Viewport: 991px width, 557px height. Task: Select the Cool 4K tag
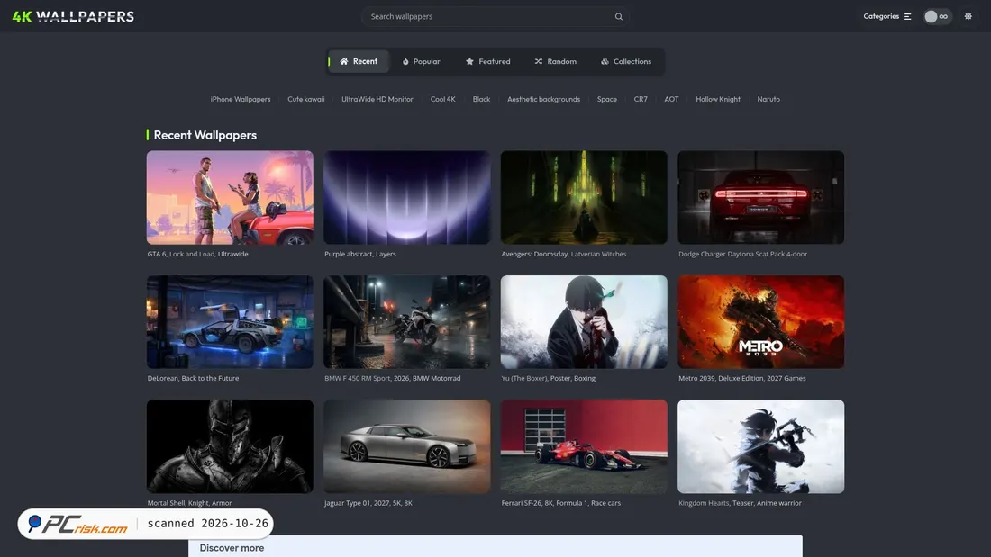pos(443,99)
